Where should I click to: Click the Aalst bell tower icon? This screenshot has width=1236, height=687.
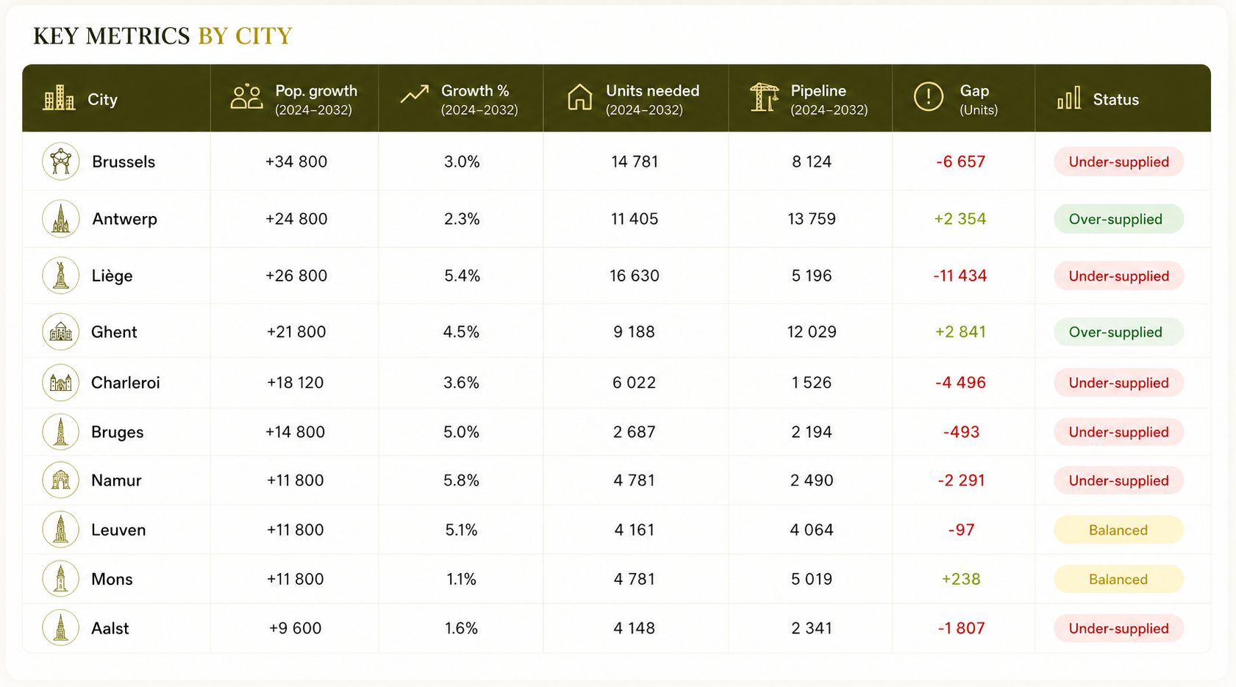(x=60, y=628)
